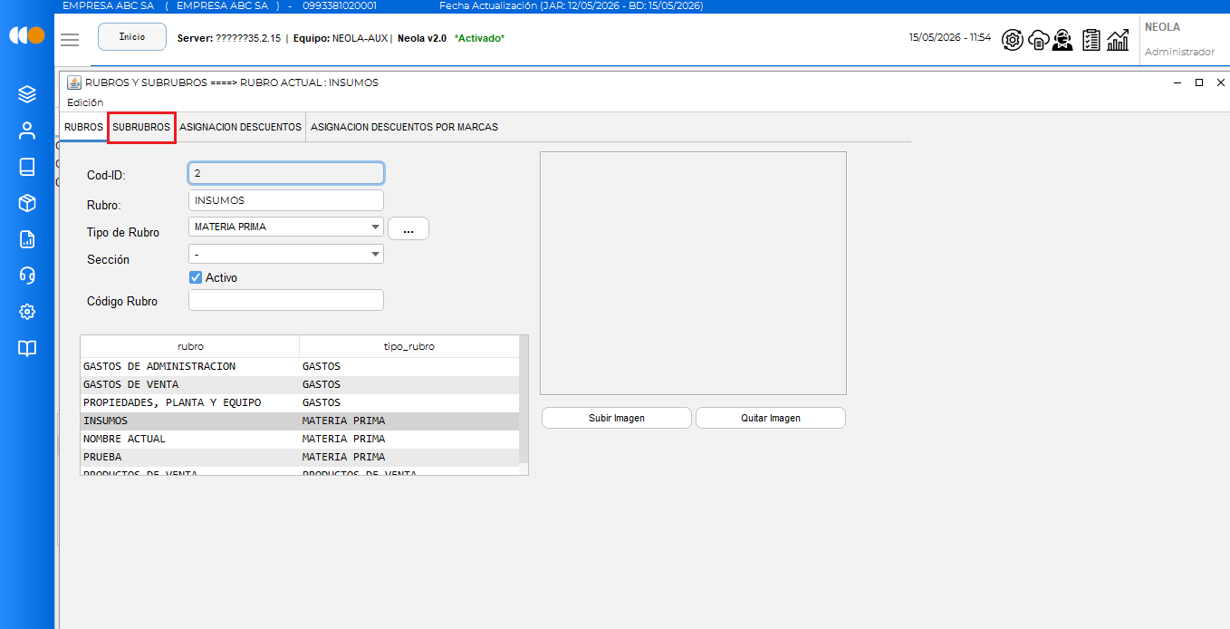Click the clipboard checklist icon
Screen dimensions: 1230x629
[1091, 40]
